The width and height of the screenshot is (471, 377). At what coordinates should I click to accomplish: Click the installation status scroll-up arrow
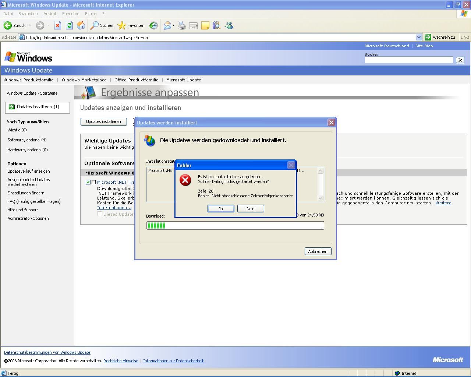pos(320,170)
